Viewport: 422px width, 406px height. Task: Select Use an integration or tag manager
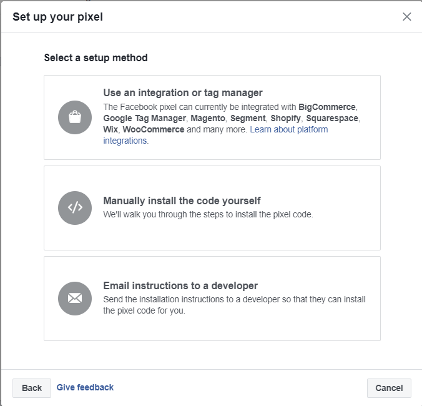coord(183,93)
